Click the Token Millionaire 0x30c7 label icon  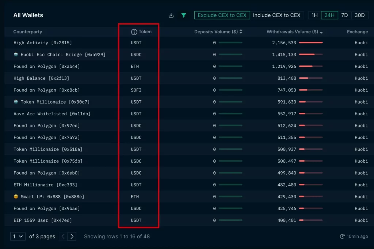pos(16,102)
